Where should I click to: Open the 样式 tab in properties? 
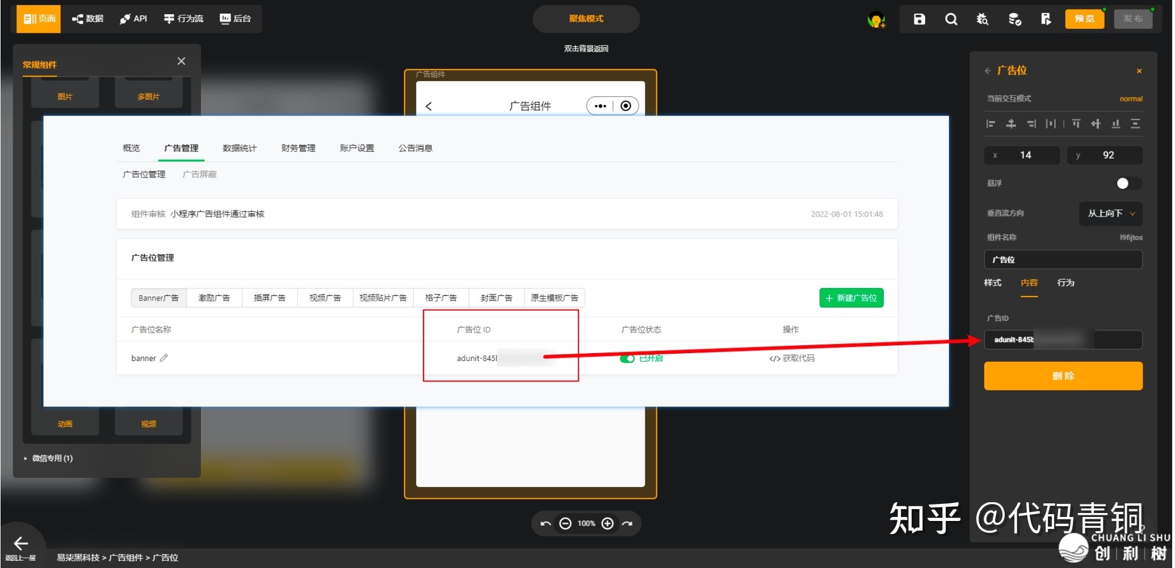(993, 283)
